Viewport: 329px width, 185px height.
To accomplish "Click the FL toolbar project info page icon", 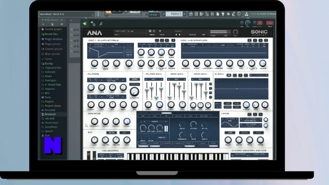I will [218, 14].
